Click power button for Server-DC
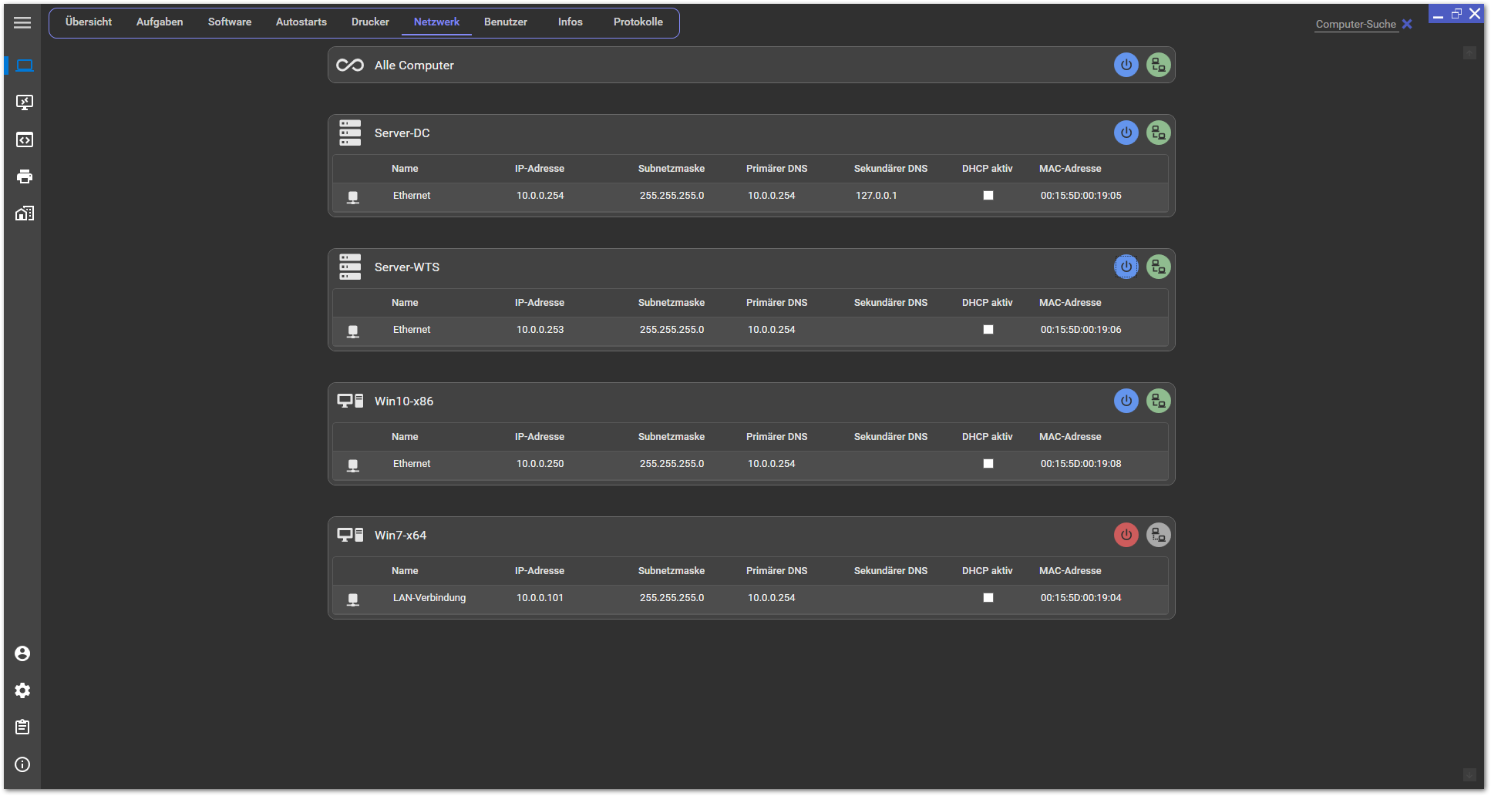Image resolution: width=1491 pixels, height=796 pixels. (1126, 133)
